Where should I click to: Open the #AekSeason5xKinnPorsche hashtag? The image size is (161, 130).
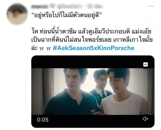coord(94,48)
